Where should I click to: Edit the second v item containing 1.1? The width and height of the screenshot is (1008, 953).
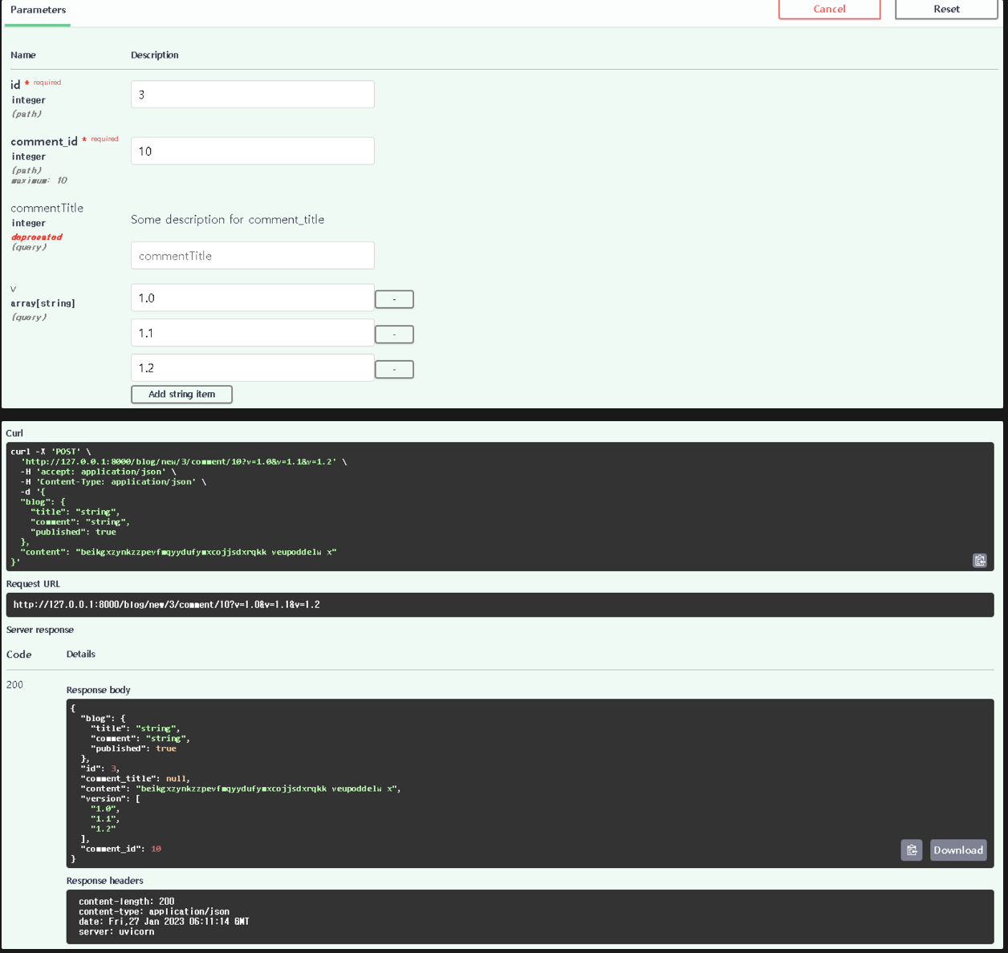coord(252,333)
